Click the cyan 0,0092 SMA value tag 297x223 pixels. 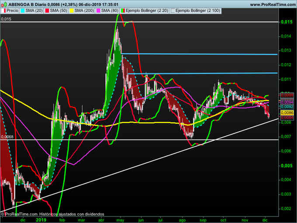point(287,107)
